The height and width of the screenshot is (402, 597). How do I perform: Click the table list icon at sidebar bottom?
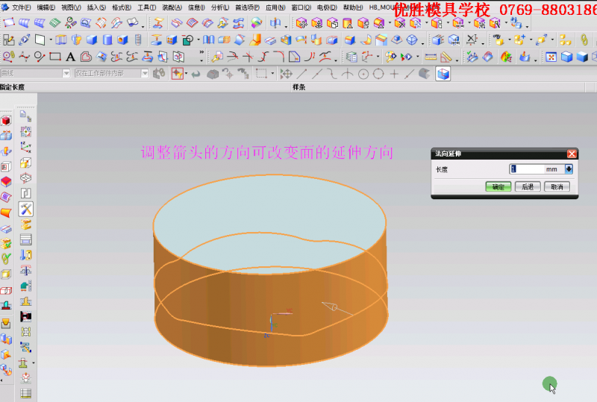point(26,394)
